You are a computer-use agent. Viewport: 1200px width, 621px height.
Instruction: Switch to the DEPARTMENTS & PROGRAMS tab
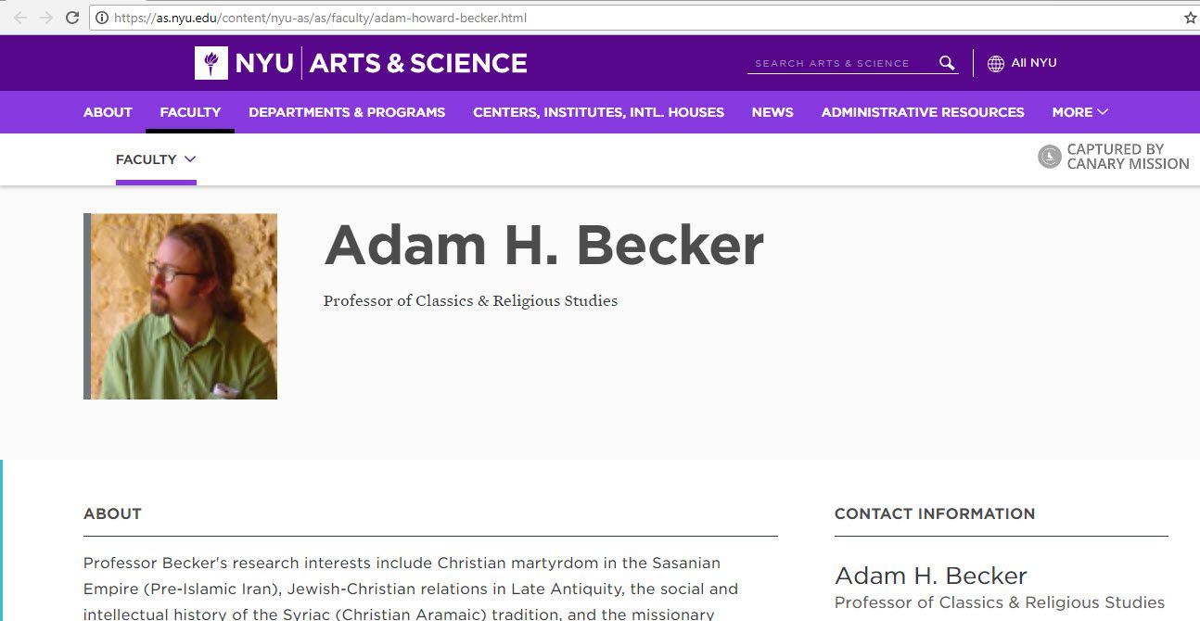click(346, 112)
